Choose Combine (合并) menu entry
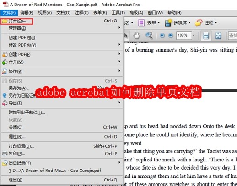237x186 pixels. click(62, 62)
